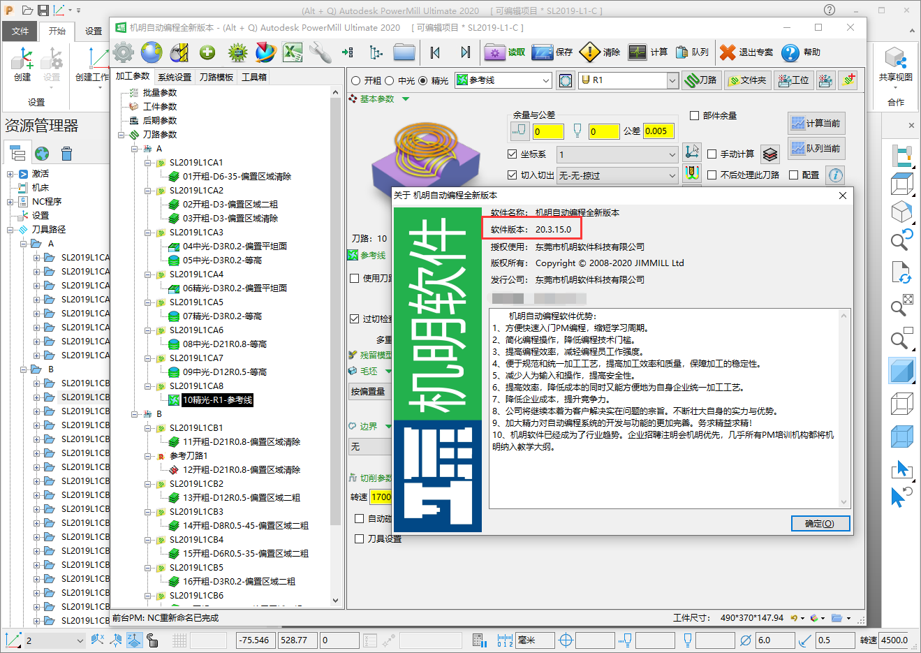Viewport: 921px width, 653px height.
Task: Select the 精光 radio button
Action: (422, 80)
